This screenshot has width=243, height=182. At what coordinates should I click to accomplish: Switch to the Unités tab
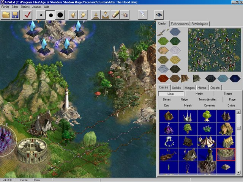[x=176, y=88]
